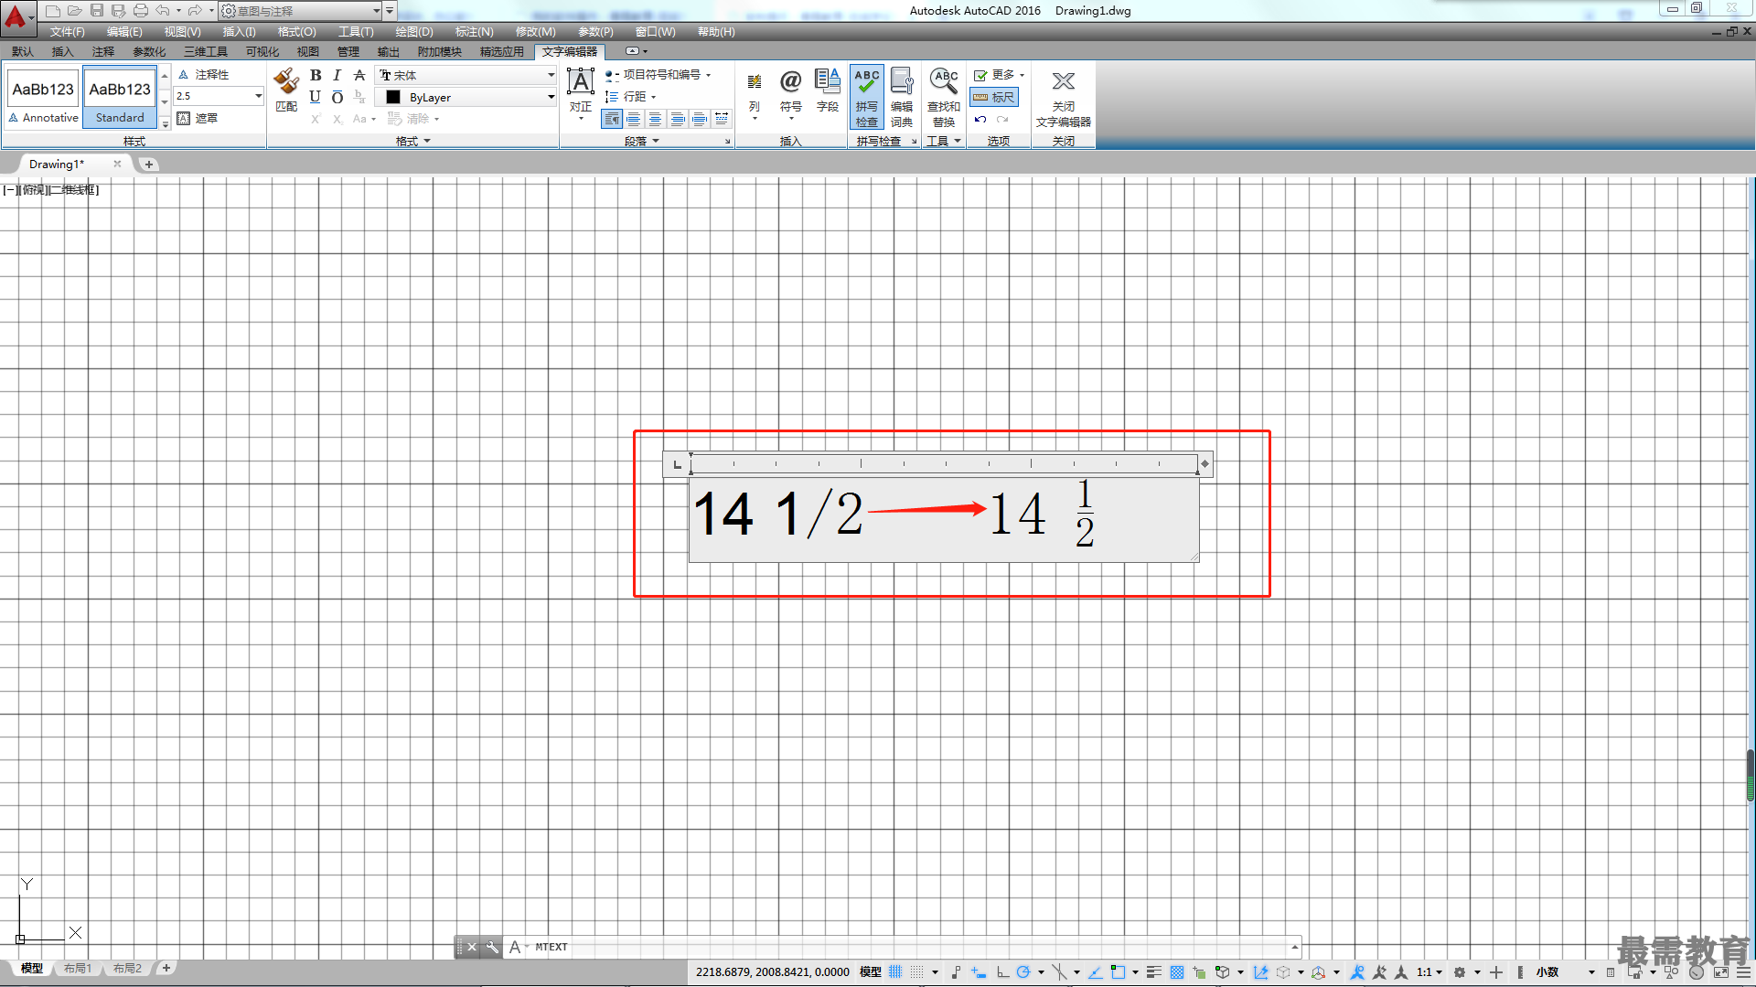Open Bullets and Numbering (项目符号和编号) menu
The height and width of the screenshot is (987, 1756).
(x=658, y=75)
